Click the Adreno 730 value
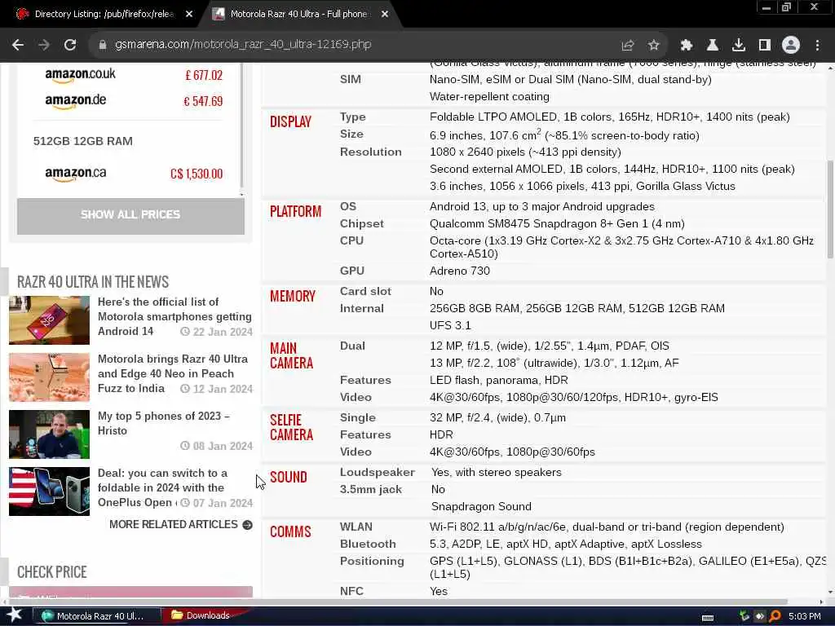 [460, 271]
